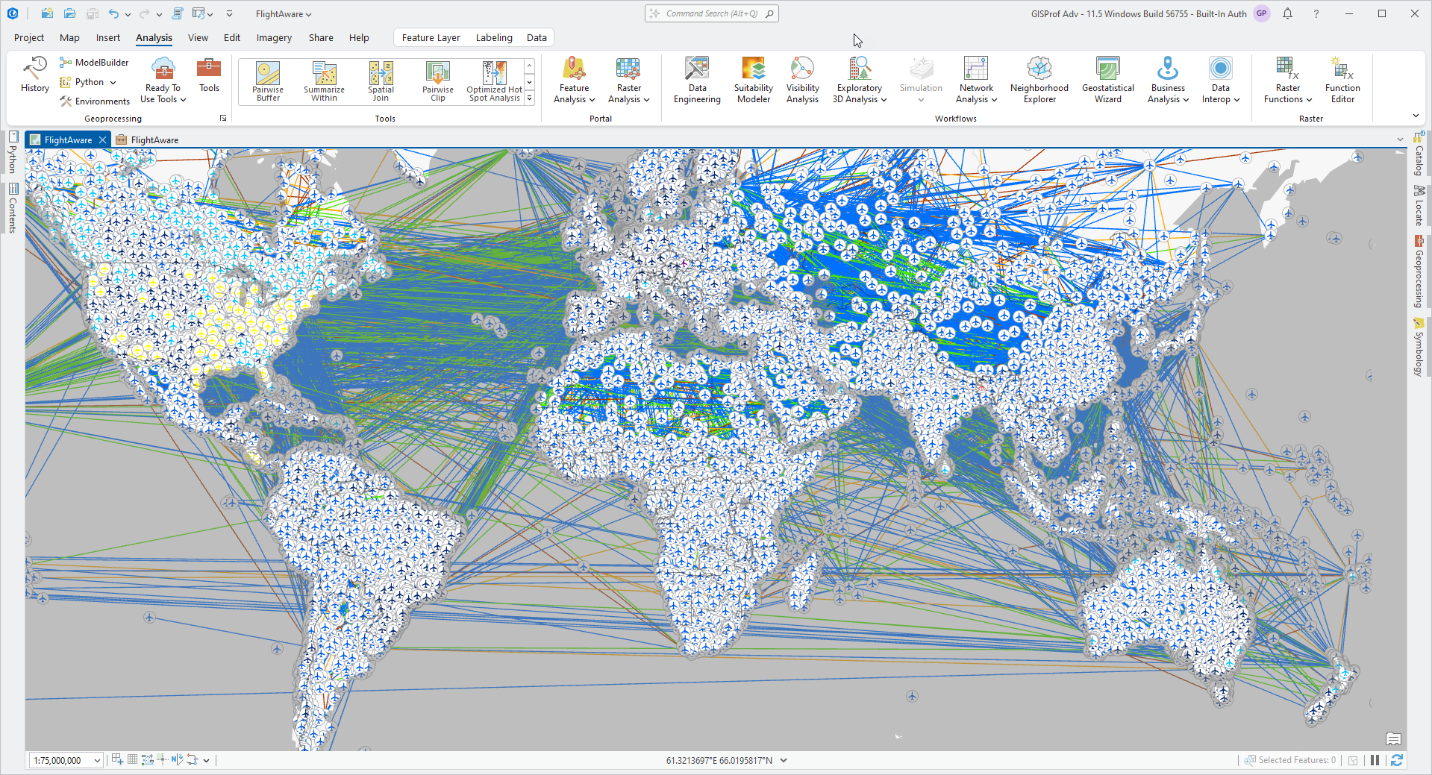1432x775 pixels.
Task: Open the Data Engineering tool
Action: click(x=696, y=80)
